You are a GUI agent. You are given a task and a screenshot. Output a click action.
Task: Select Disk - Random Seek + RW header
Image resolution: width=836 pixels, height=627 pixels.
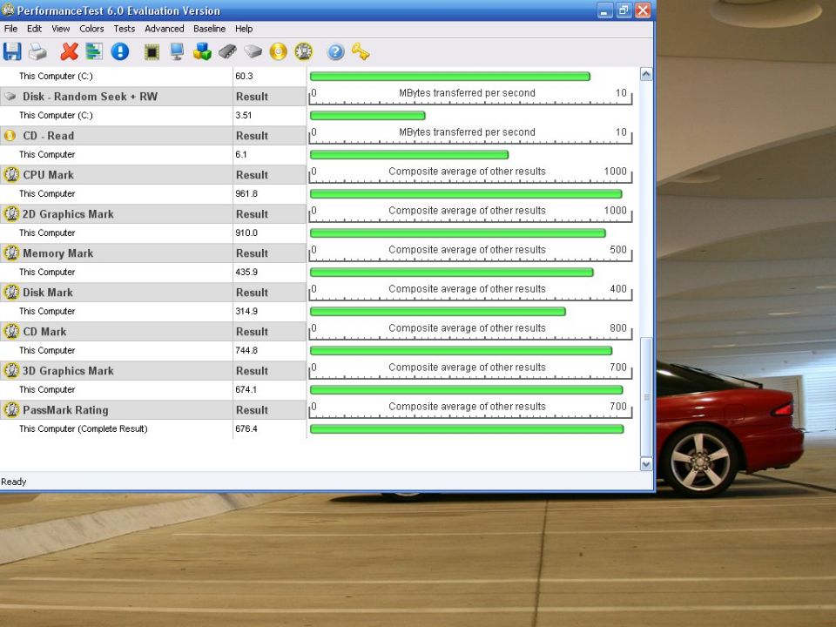(x=90, y=97)
